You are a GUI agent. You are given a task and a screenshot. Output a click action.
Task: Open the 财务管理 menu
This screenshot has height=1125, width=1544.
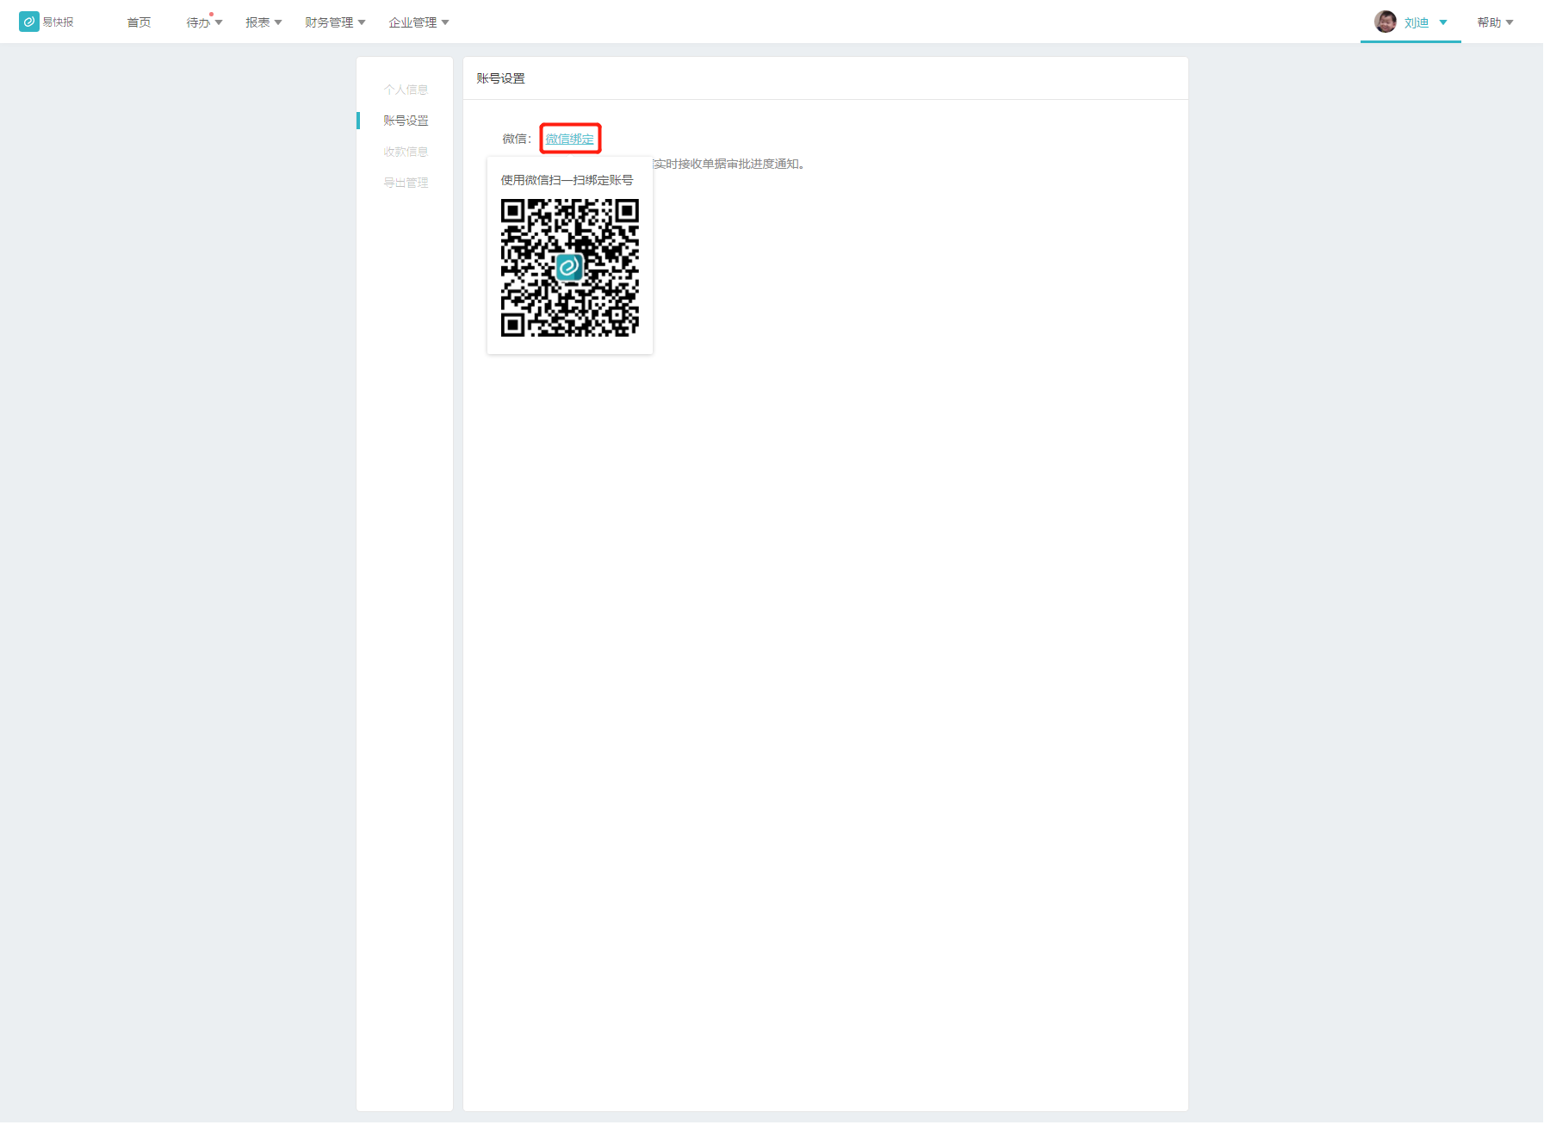(329, 22)
